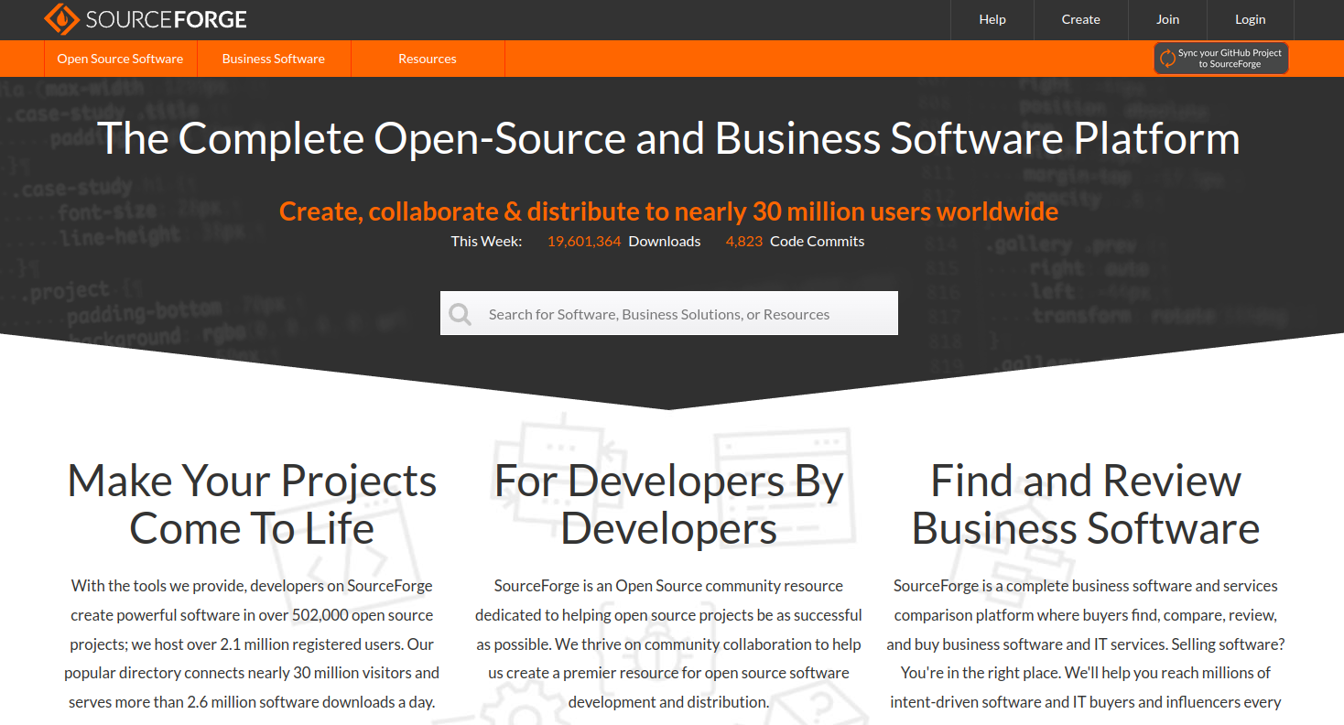Click the For Developers By Developers heading
Viewport: 1344px width, 725px height.
tap(668, 504)
